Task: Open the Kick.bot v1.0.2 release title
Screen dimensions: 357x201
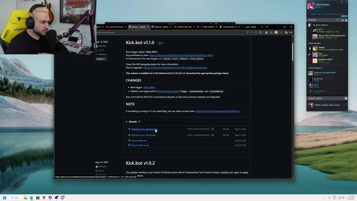Action: point(140,163)
